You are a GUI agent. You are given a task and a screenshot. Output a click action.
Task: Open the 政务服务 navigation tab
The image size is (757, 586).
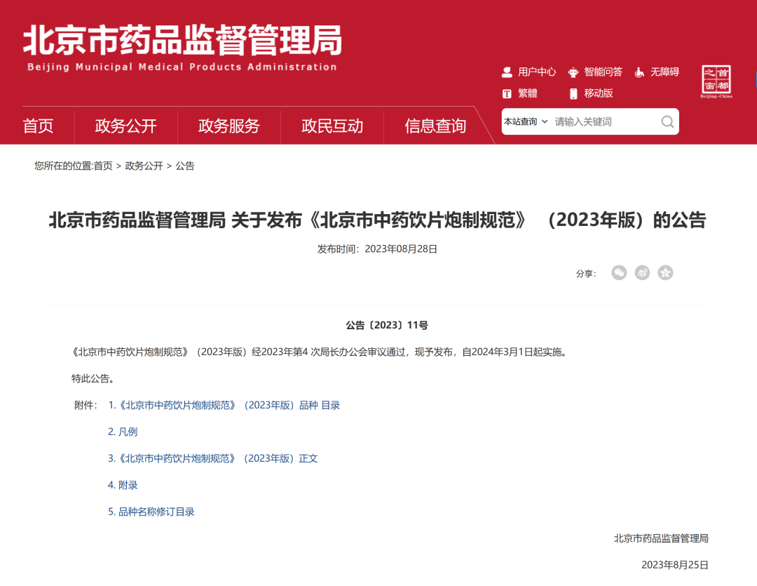[x=229, y=126]
